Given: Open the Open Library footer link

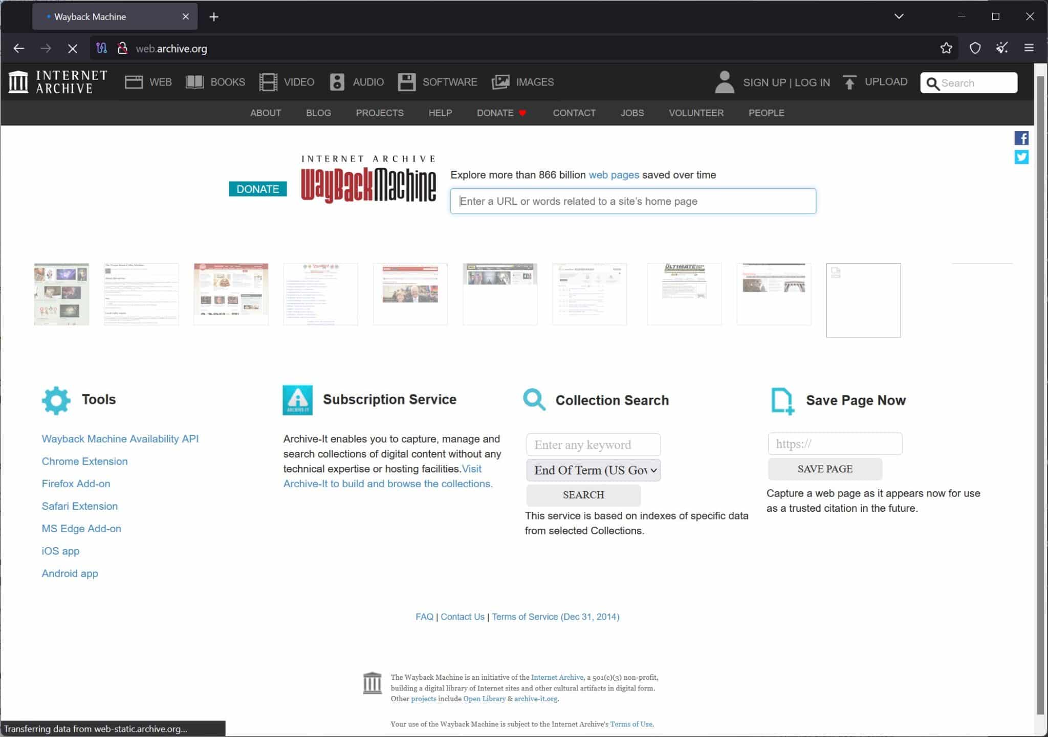Looking at the screenshot, I should pyautogui.click(x=484, y=699).
